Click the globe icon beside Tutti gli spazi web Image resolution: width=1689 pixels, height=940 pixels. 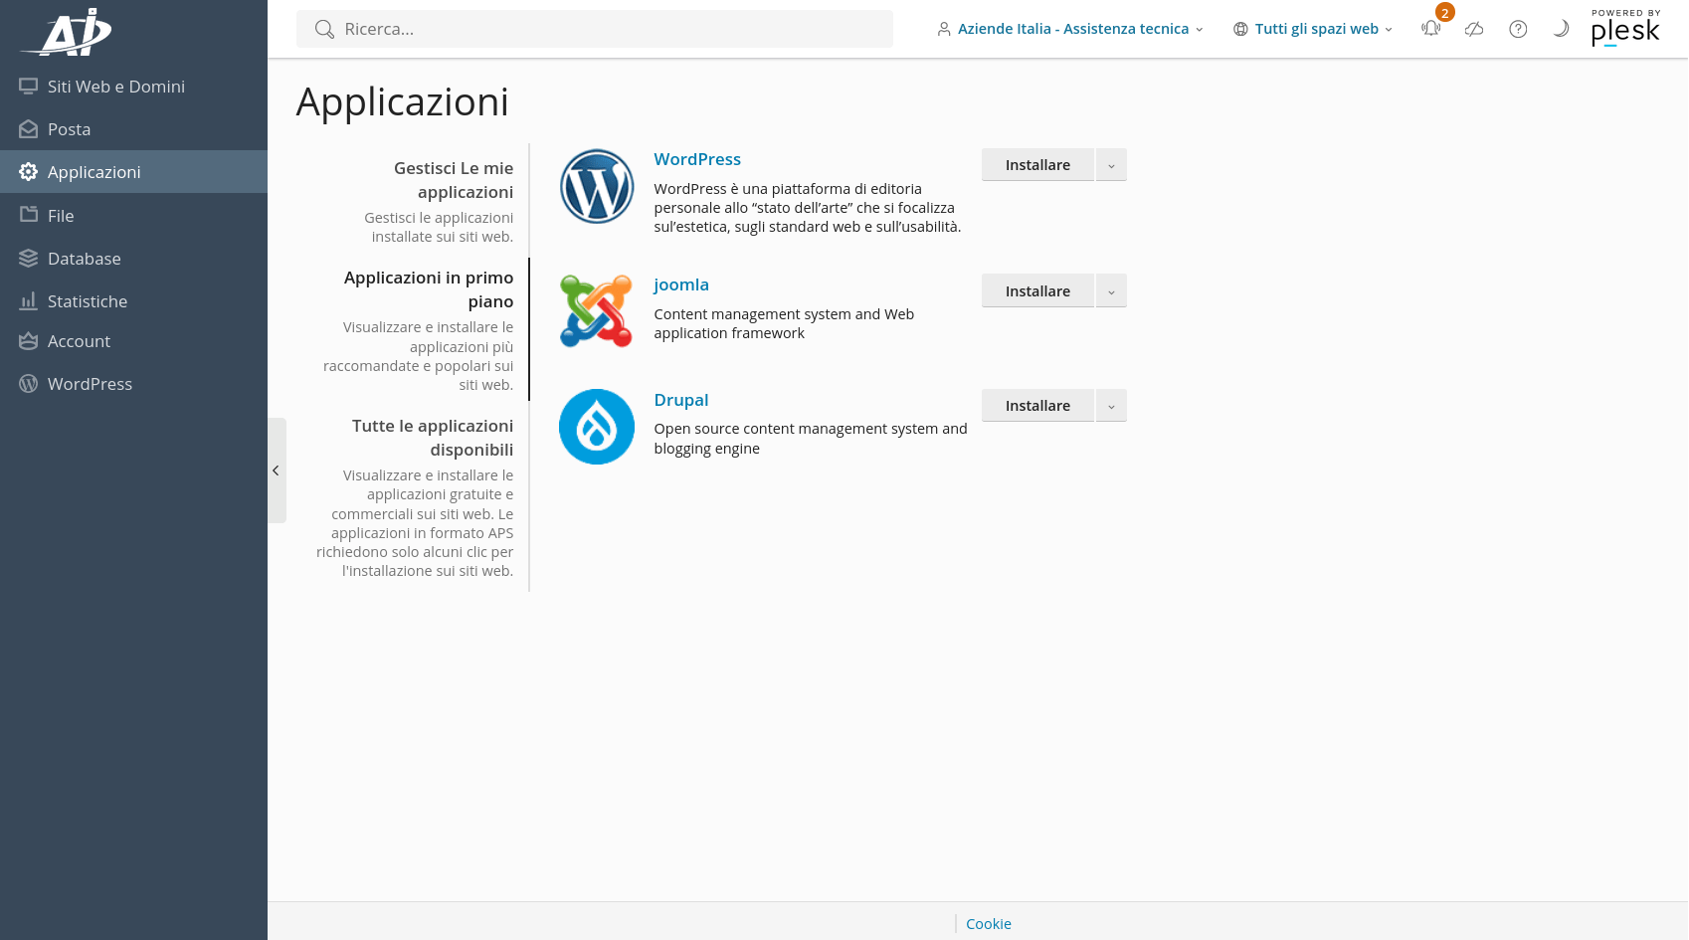pos(1240,29)
